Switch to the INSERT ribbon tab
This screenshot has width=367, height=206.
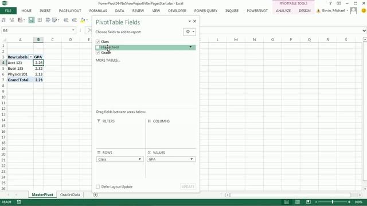(x=45, y=11)
